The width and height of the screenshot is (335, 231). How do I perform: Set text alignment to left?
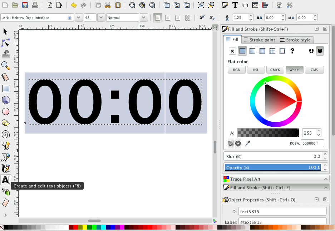tap(158, 18)
